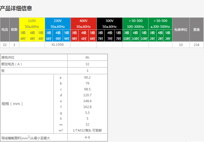This screenshot has width=204, height=142.
Task: Click the 电流 column header
Action: [x=5, y=29]
